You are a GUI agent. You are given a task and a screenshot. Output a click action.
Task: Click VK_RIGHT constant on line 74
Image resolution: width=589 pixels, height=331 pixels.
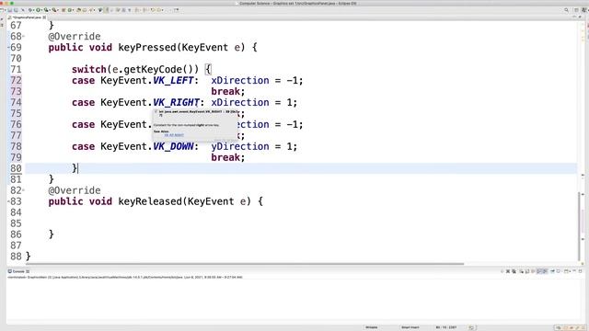pyautogui.click(x=176, y=102)
